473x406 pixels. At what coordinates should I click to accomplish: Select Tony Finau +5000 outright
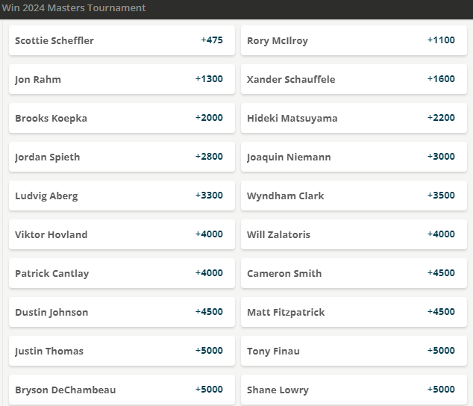pyautogui.click(x=354, y=351)
